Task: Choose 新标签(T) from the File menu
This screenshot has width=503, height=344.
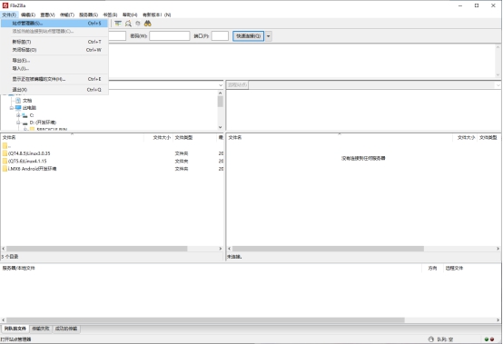Action: [54, 42]
